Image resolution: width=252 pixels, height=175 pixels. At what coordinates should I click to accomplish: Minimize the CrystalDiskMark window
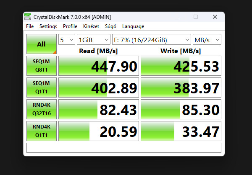click(177, 17)
